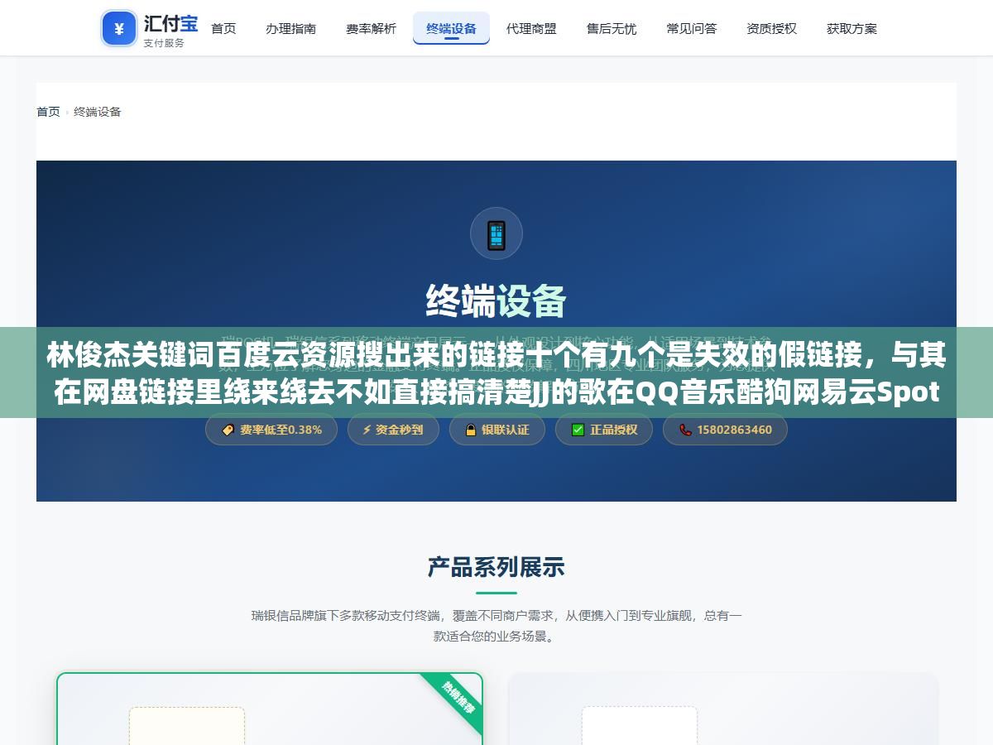
Task: Click the lightning icon beside 资金秒到
Action: tap(367, 430)
